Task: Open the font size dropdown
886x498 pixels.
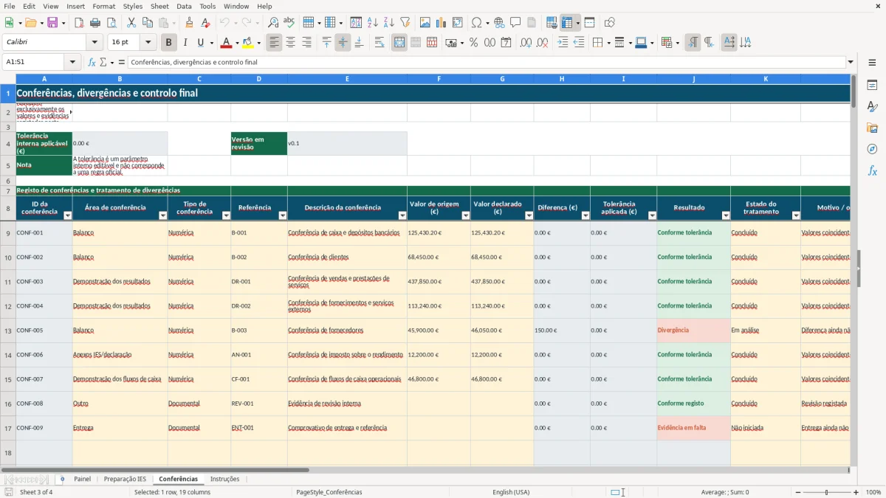Action: pyautogui.click(x=148, y=43)
